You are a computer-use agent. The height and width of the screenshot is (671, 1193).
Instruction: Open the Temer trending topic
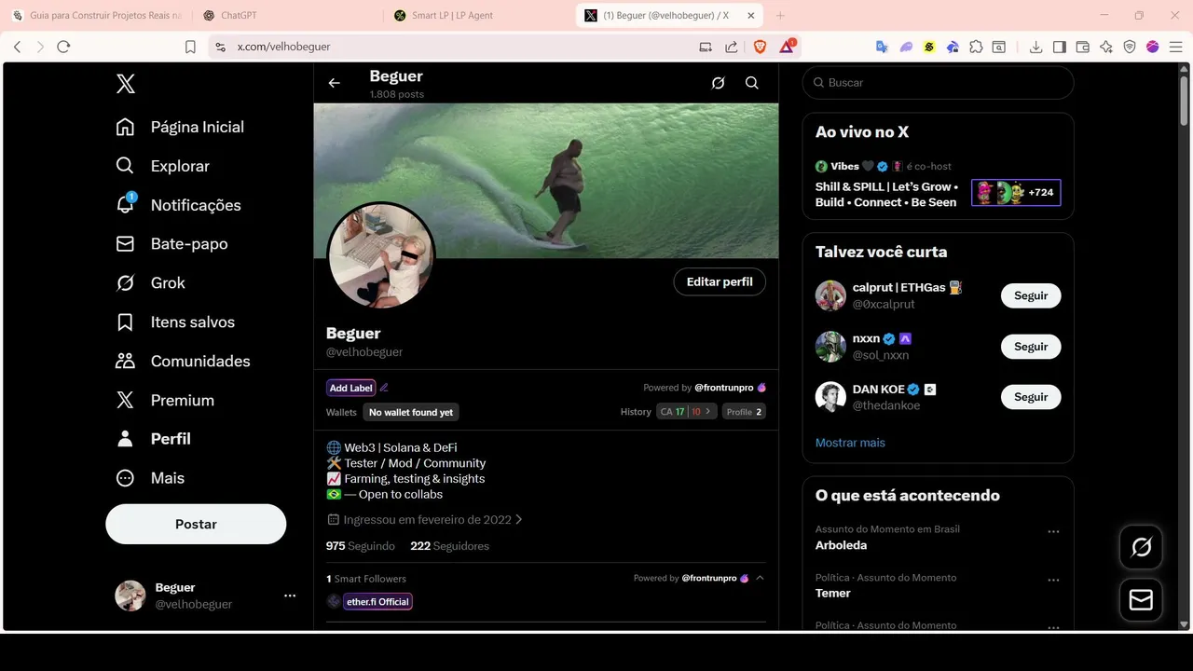pos(833,594)
